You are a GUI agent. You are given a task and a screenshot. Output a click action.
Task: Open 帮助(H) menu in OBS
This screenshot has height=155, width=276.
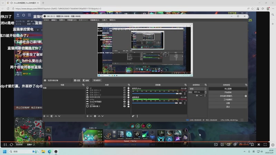pyautogui.click(x=112, y=20)
